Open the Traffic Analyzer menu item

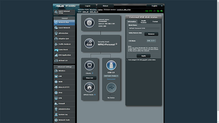(64, 44)
